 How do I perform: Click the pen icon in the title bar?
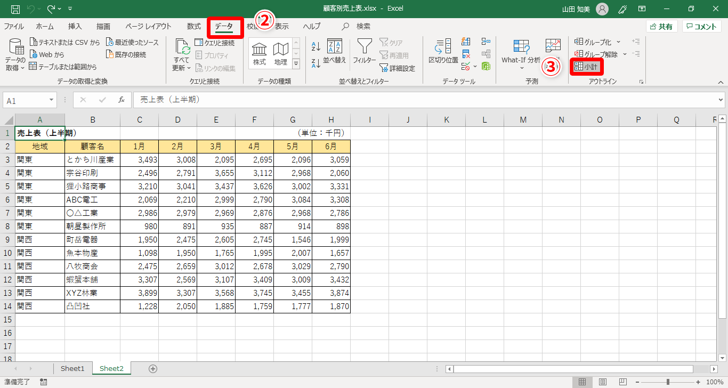pos(622,9)
